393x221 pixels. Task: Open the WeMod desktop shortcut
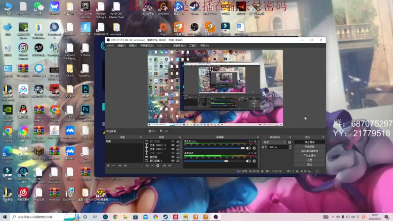coord(55,8)
